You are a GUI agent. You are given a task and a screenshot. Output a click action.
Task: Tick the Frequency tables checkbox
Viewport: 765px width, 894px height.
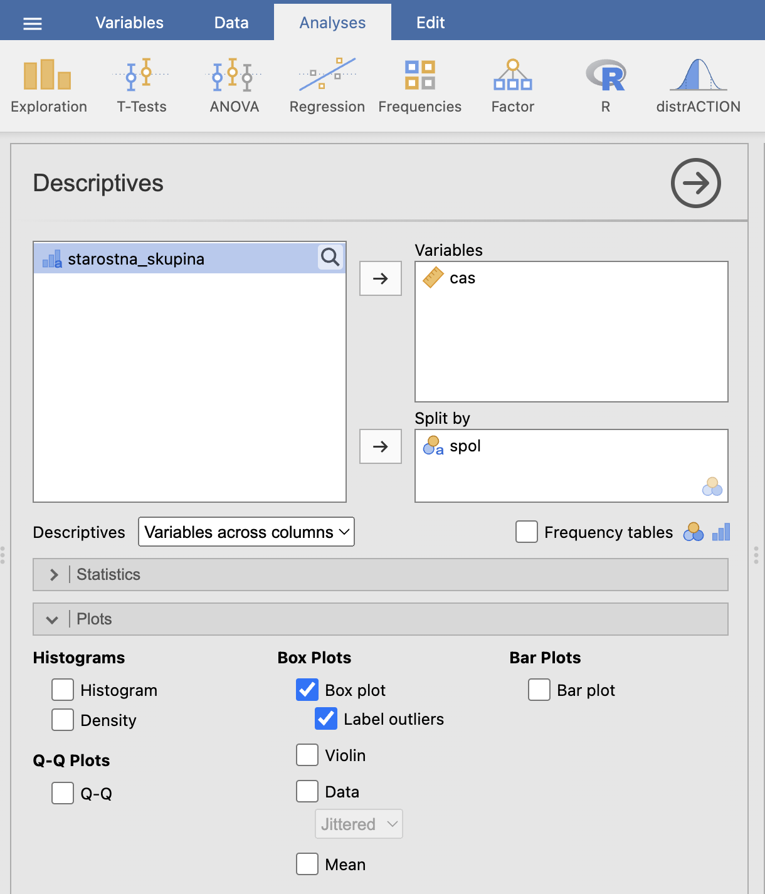[x=527, y=532]
